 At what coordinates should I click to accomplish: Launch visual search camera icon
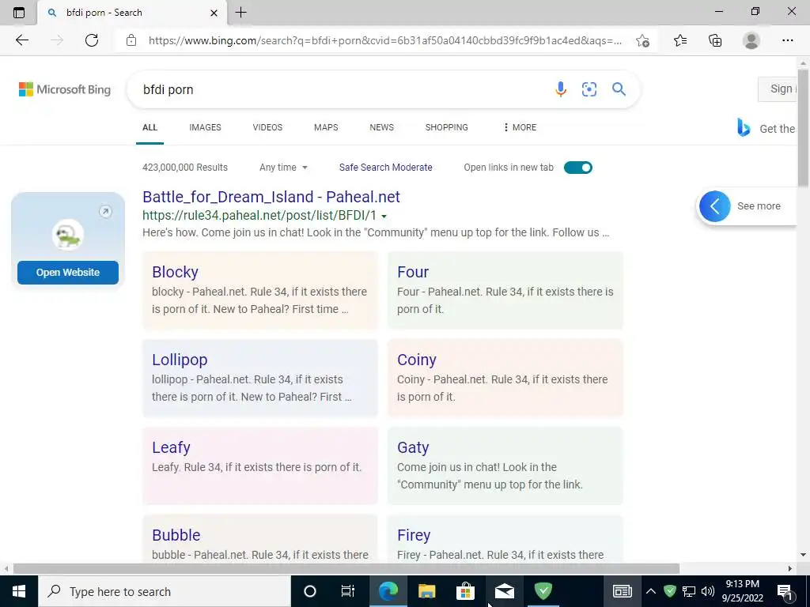(589, 89)
